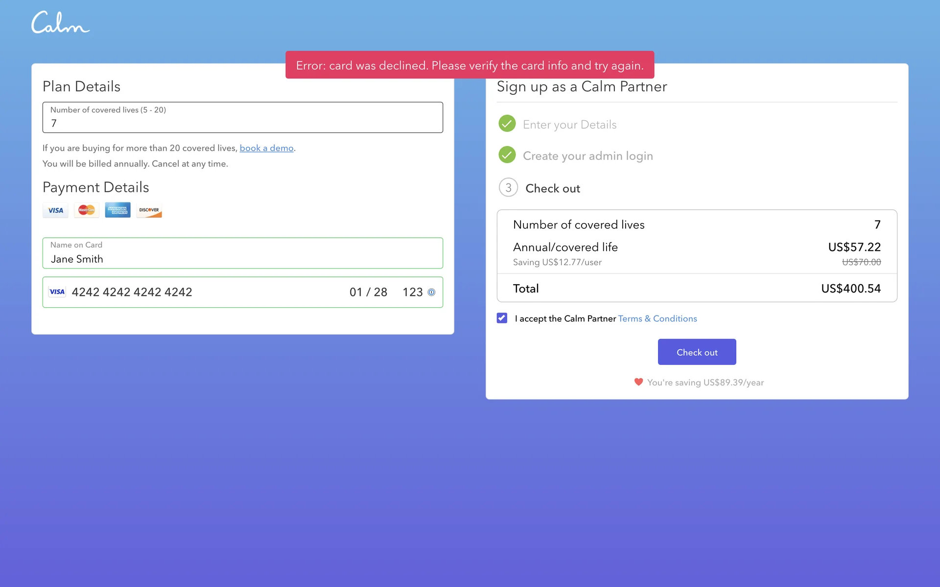
Task: Click the Visa card icon
Action: click(55, 210)
